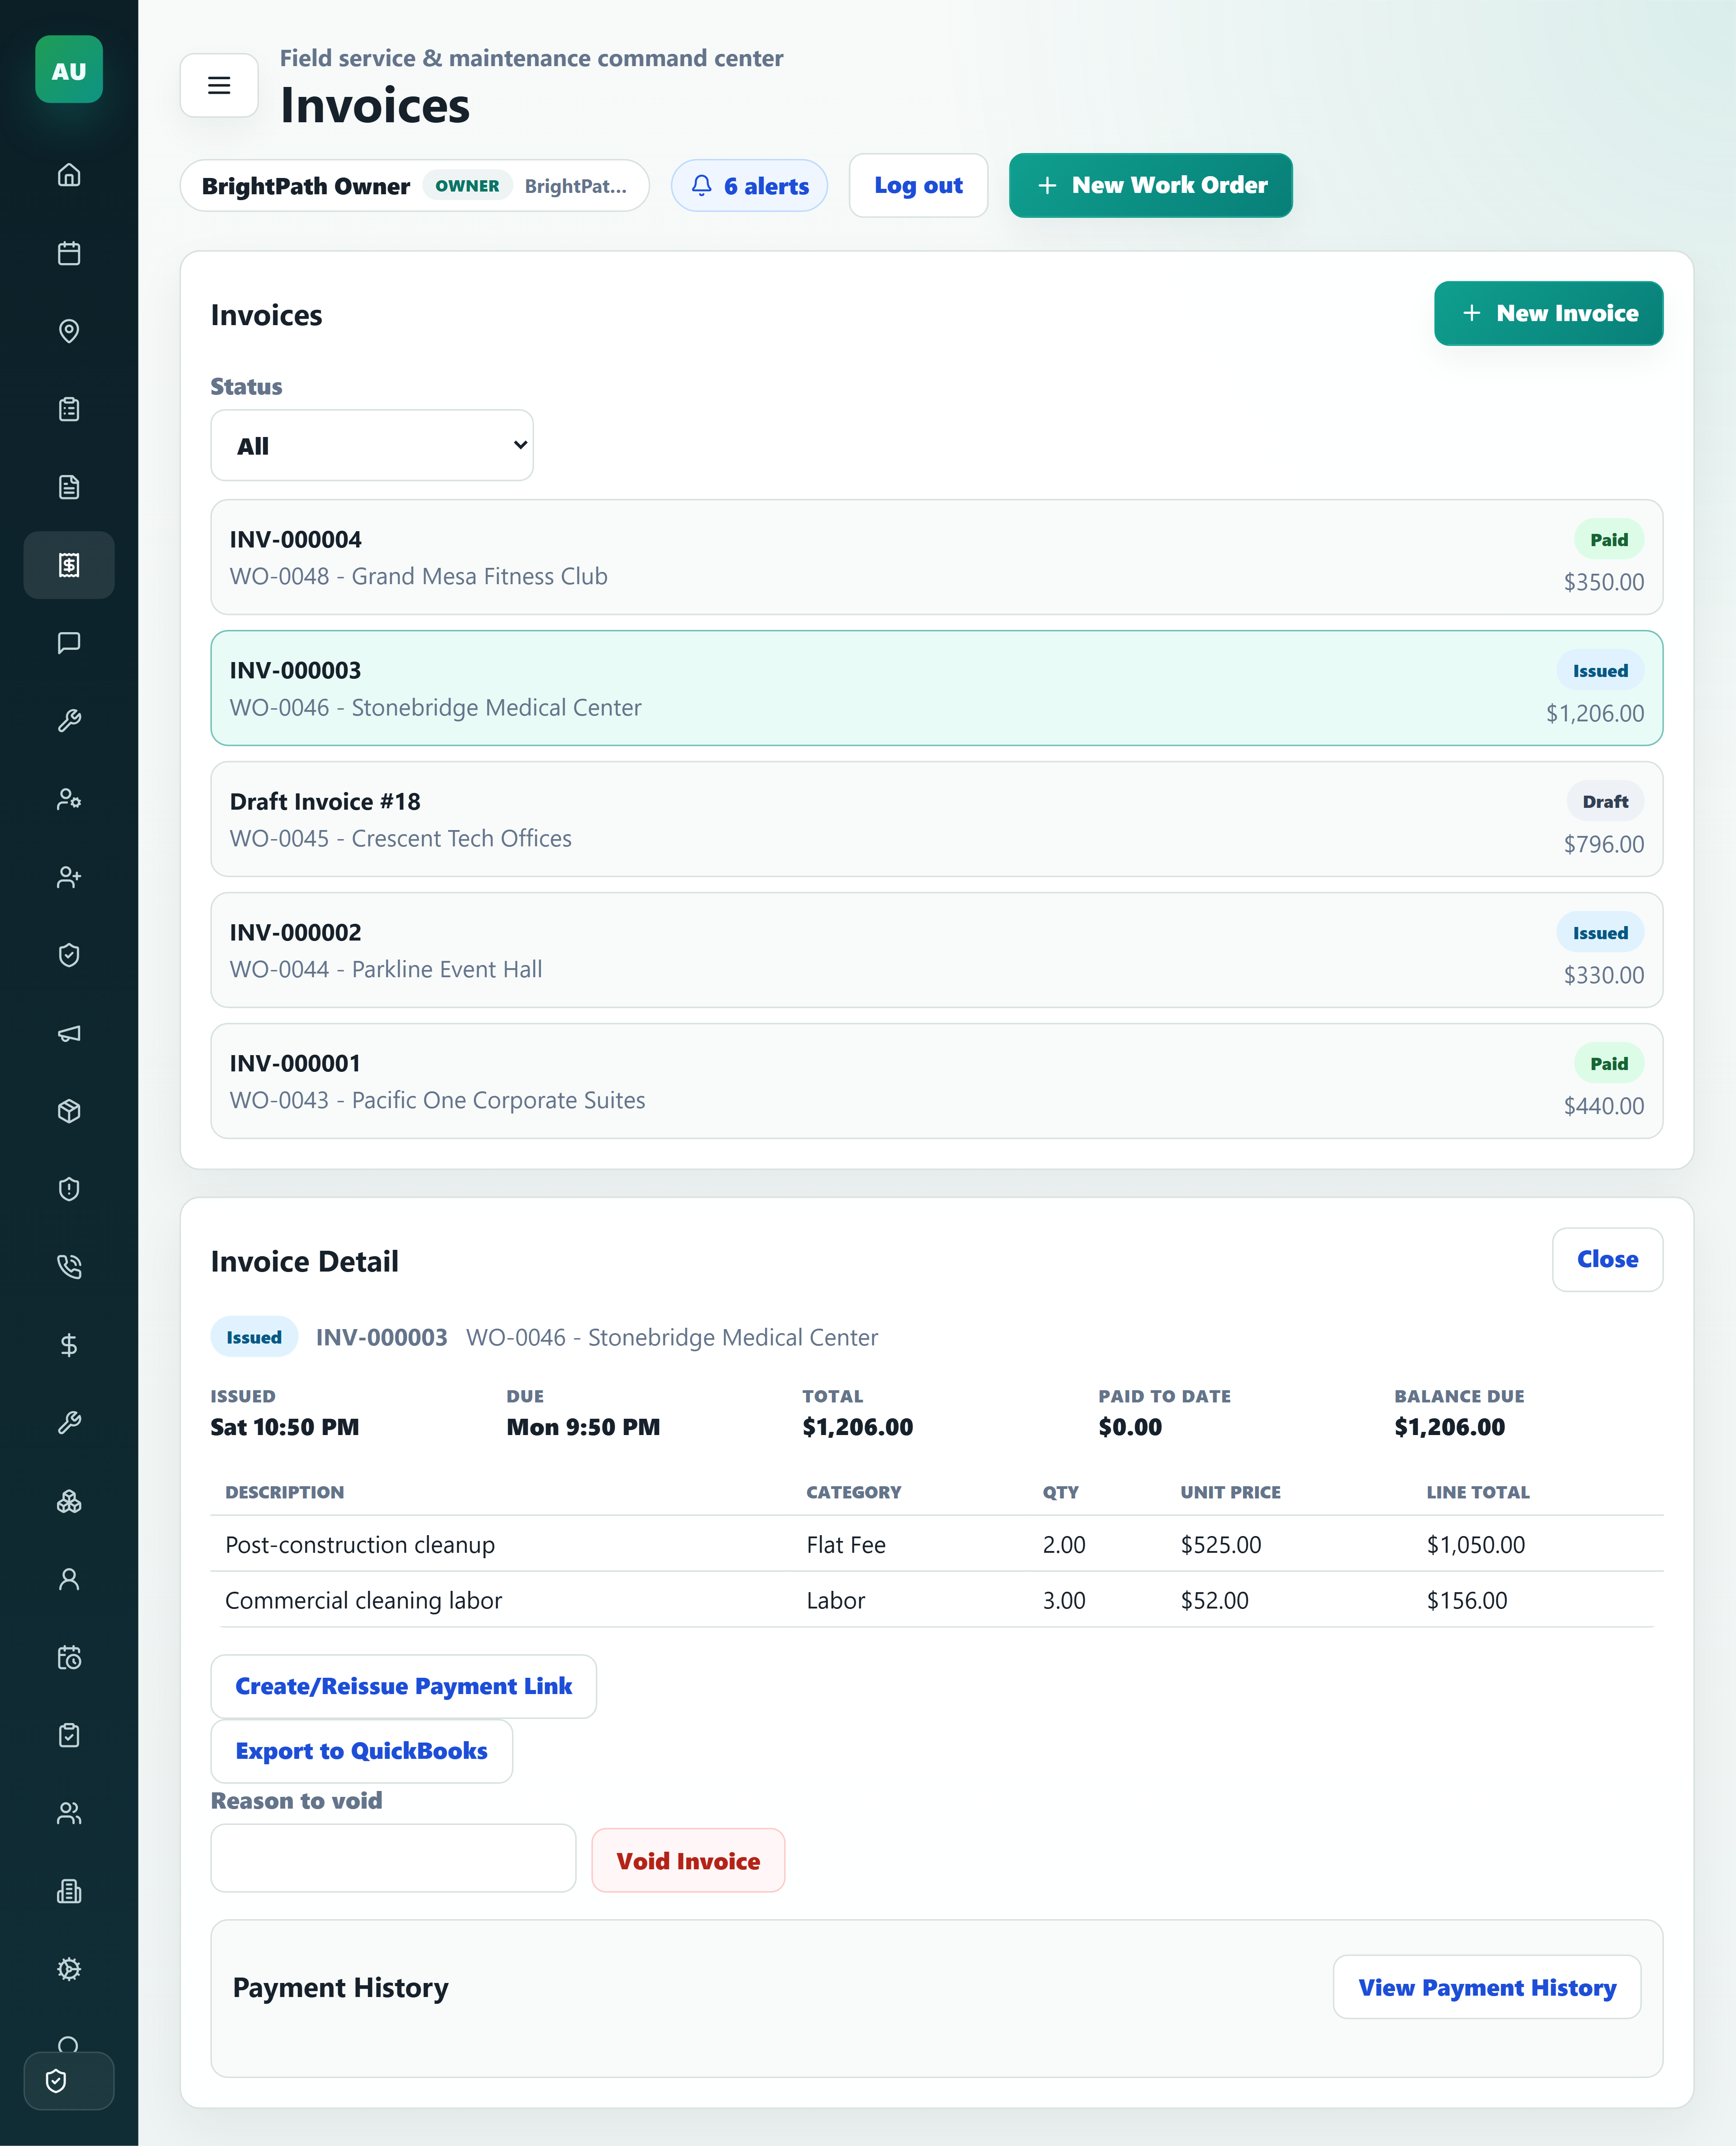Open the calendar icon in sidebar
1736x2146 pixels.
pyautogui.click(x=69, y=253)
